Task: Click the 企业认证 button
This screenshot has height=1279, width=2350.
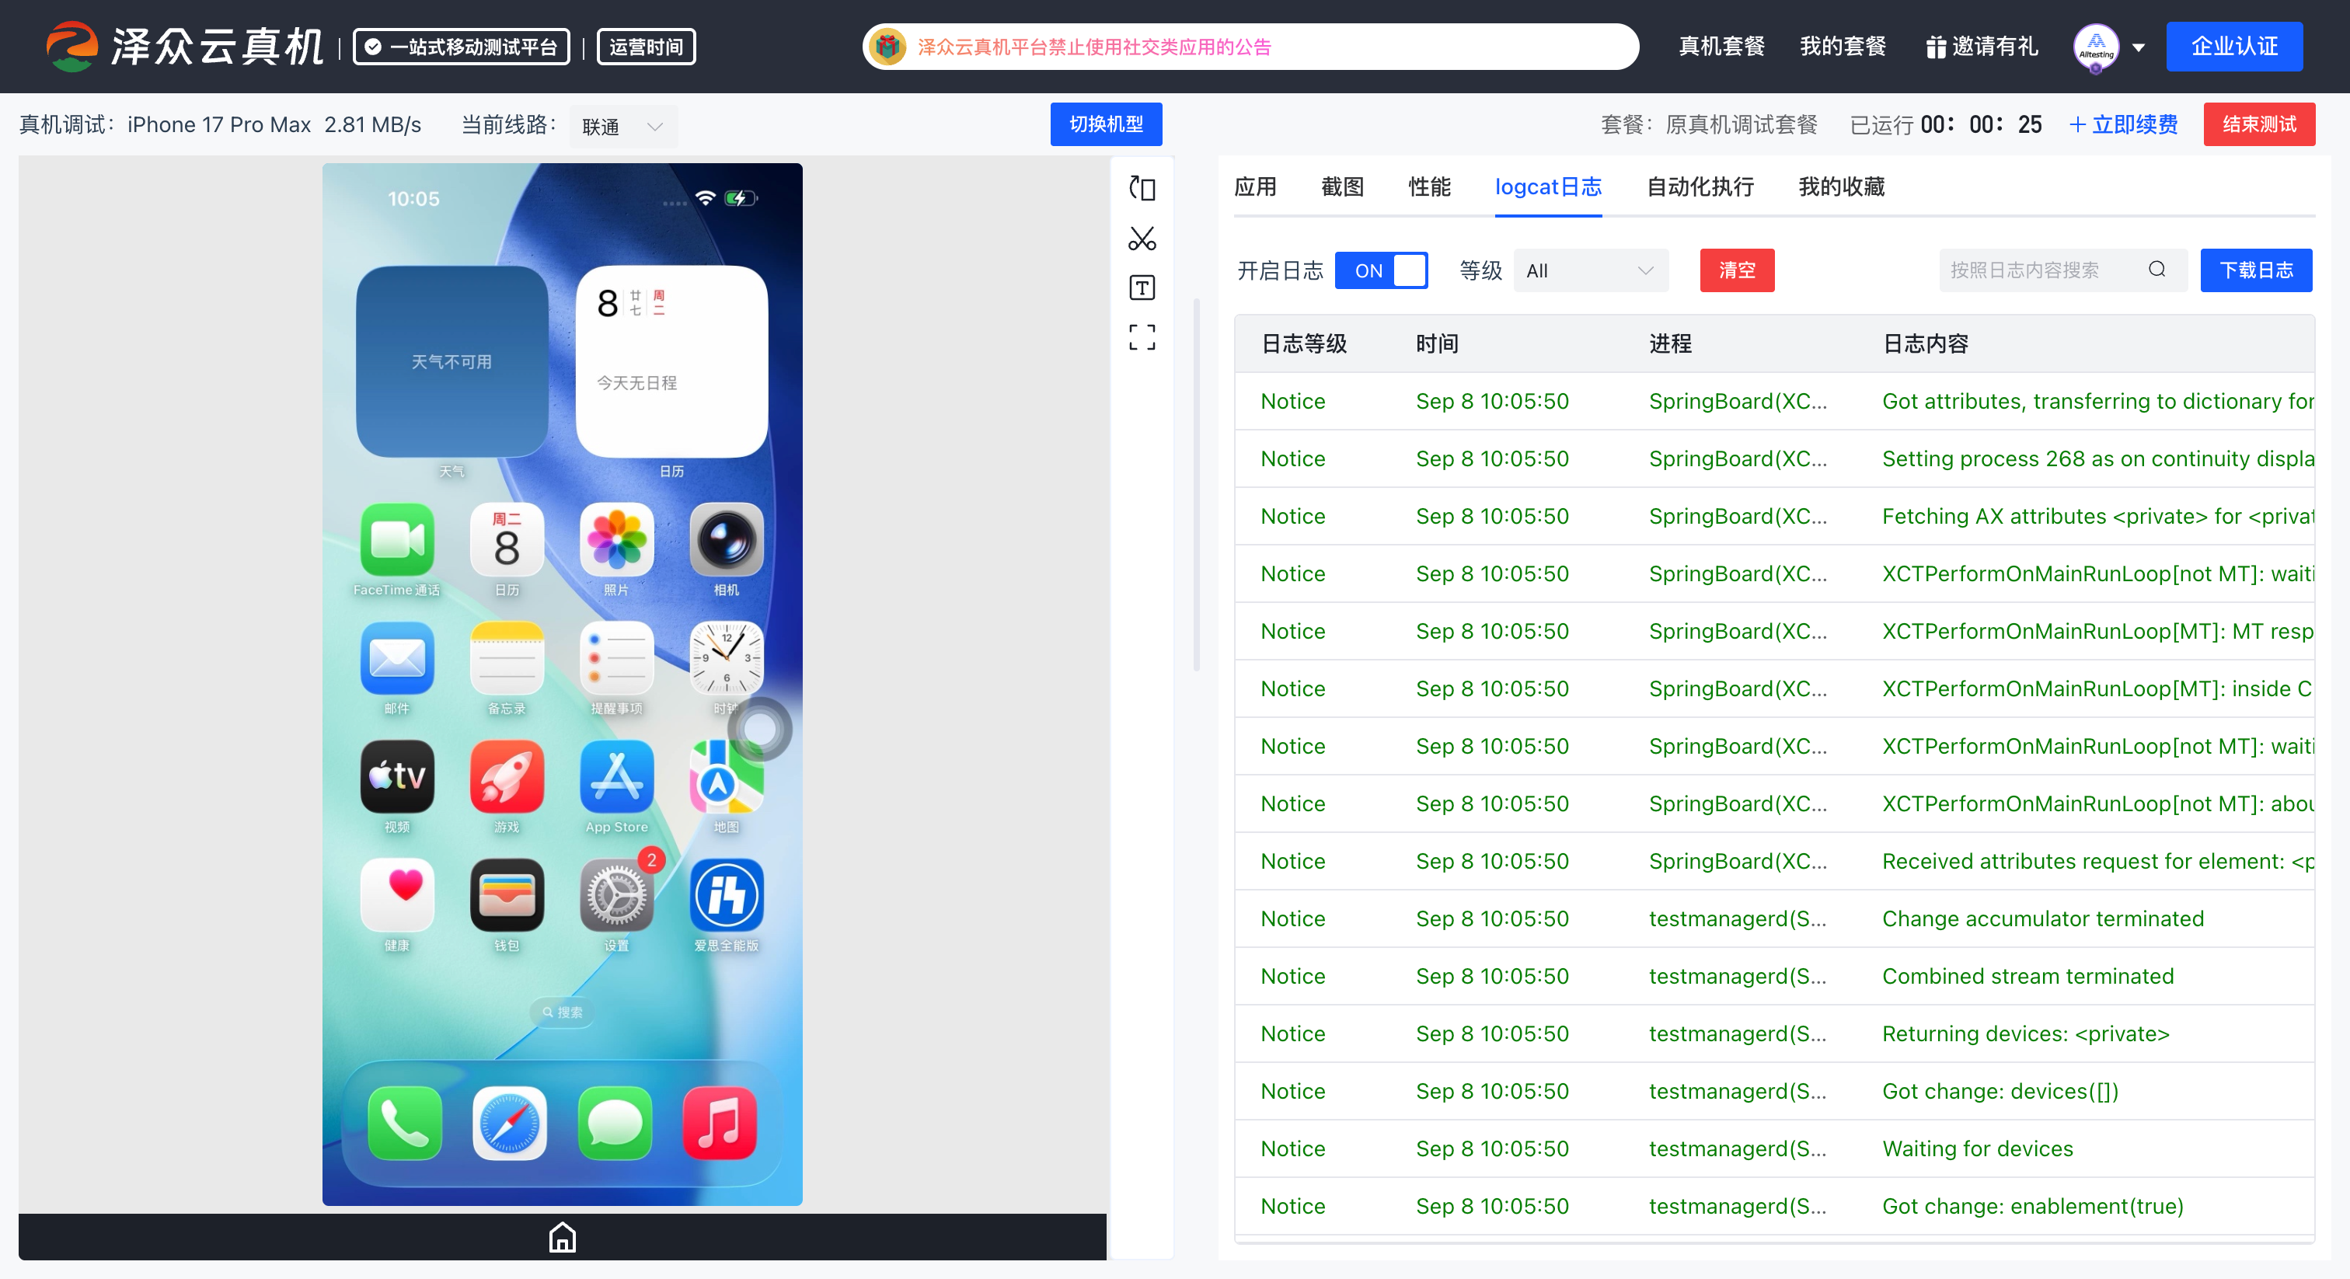Action: coord(2233,47)
